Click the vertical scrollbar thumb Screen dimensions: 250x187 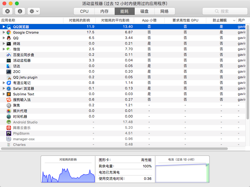click(247, 72)
